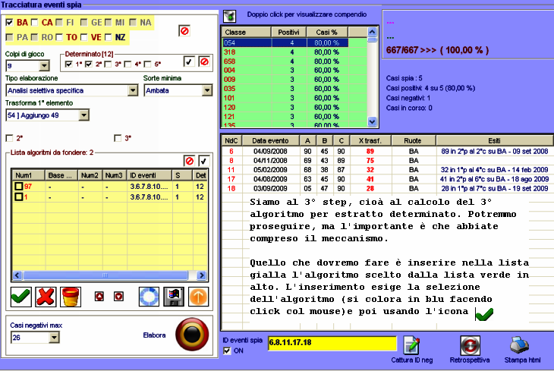Click the orange up-arrow icon
Viewport: 554px width, 371px height.
pos(199,294)
